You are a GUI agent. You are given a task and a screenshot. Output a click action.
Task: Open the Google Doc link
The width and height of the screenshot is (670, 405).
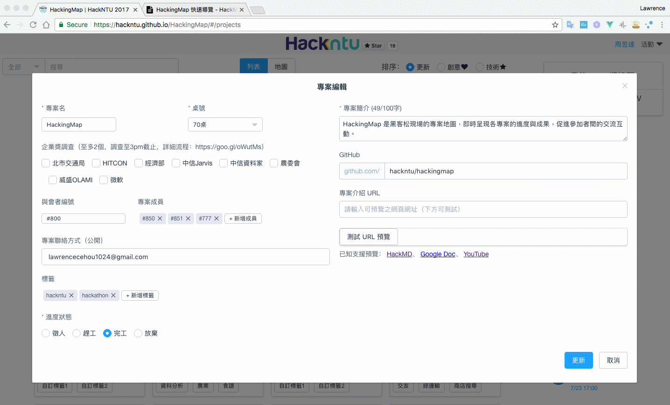[438, 254]
